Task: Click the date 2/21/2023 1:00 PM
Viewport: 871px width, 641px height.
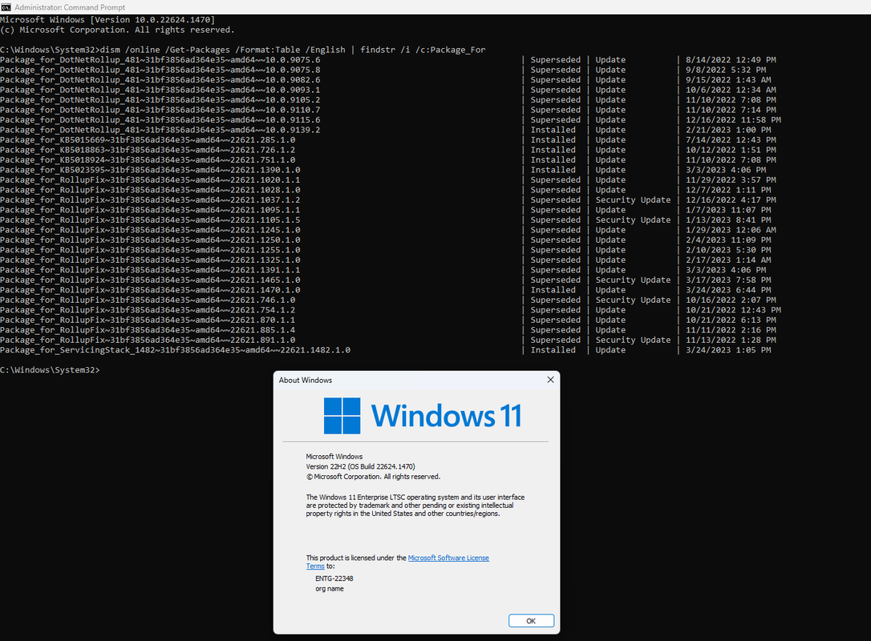Action: coord(728,130)
